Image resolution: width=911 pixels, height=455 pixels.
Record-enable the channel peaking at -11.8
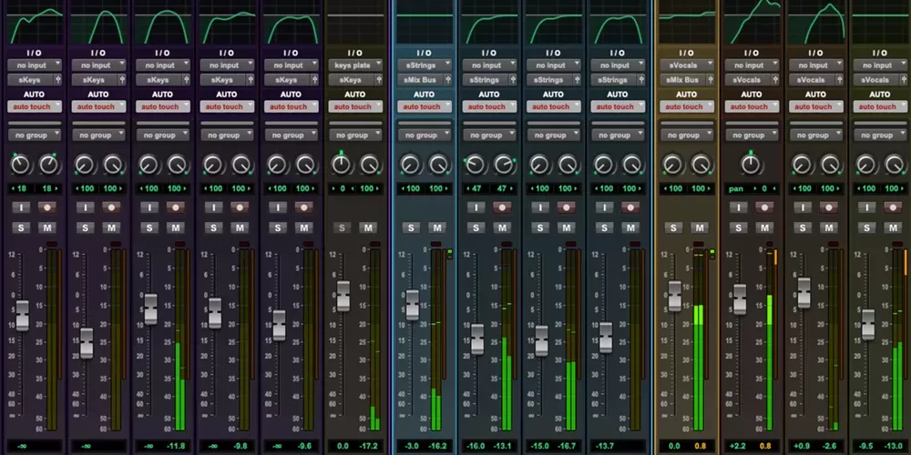coord(176,207)
